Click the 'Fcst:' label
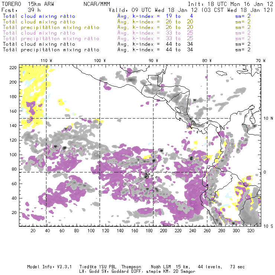The width and height of the screenshot is (275, 275). click(x=9, y=10)
